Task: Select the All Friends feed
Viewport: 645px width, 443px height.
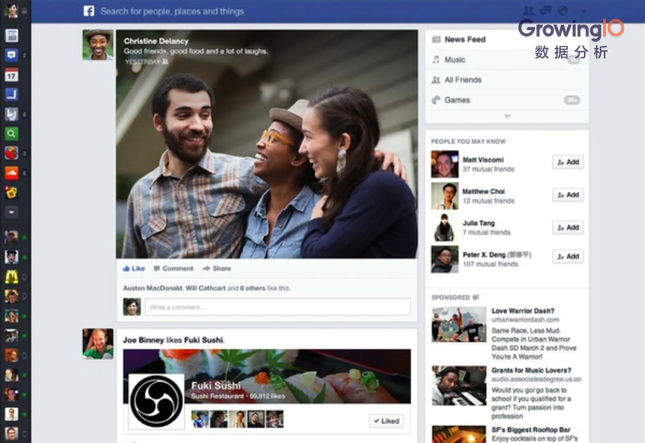Action: pos(463,80)
